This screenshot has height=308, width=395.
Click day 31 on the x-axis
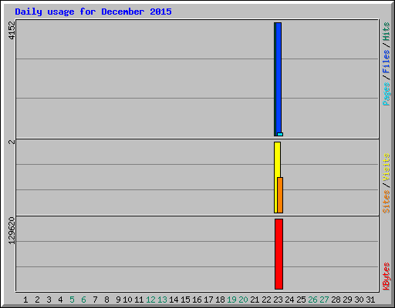[370, 300]
